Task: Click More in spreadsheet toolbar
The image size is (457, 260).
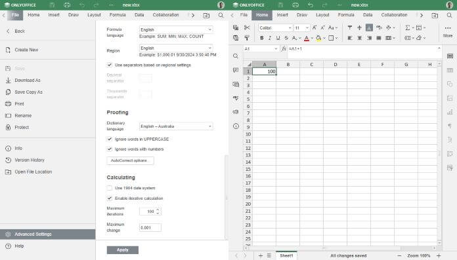Action: (x=448, y=31)
